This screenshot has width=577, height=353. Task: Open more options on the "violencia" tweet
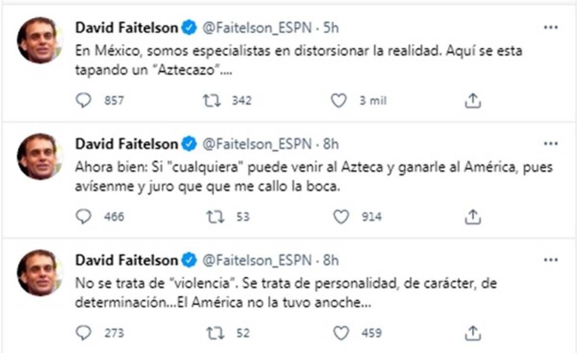[551, 260]
